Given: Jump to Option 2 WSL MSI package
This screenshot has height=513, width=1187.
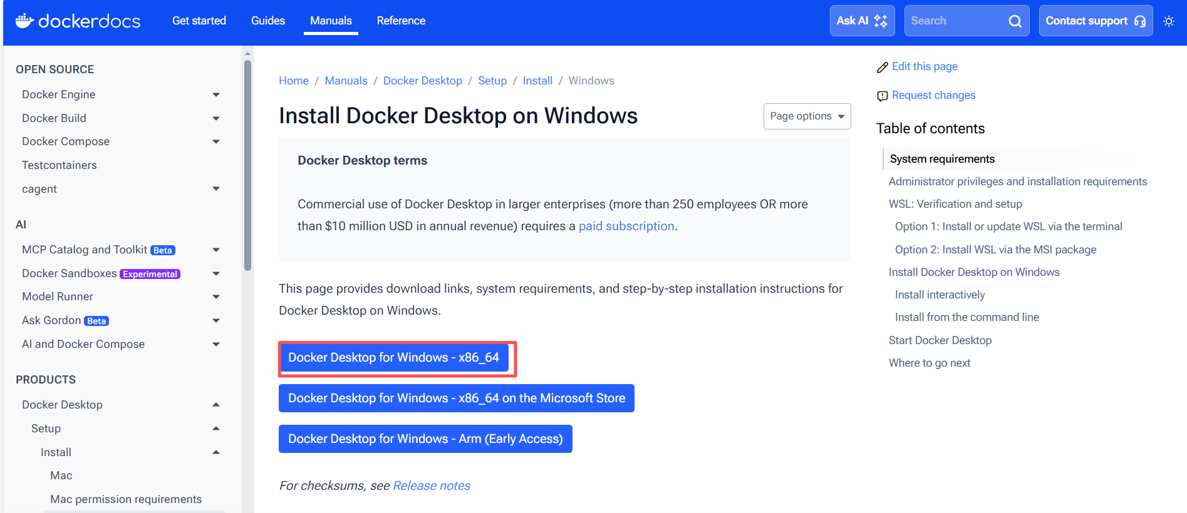Looking at the screenshot, I should pos(996,250).
